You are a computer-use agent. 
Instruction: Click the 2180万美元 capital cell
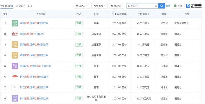[143, 87]
